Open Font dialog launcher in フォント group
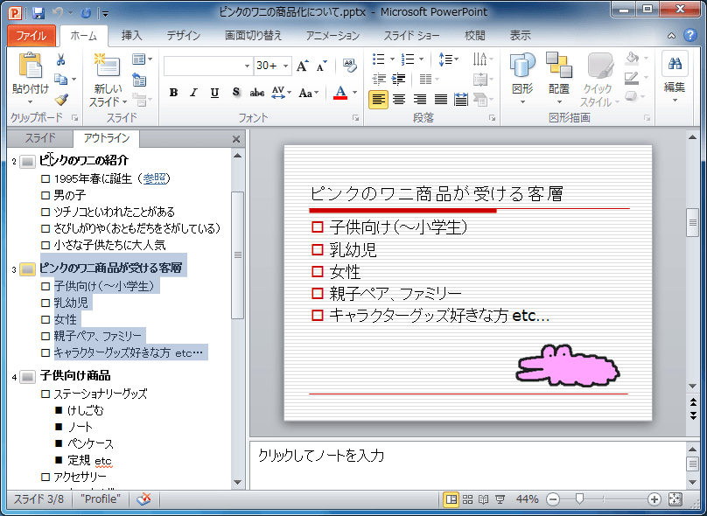 point(356,118)
